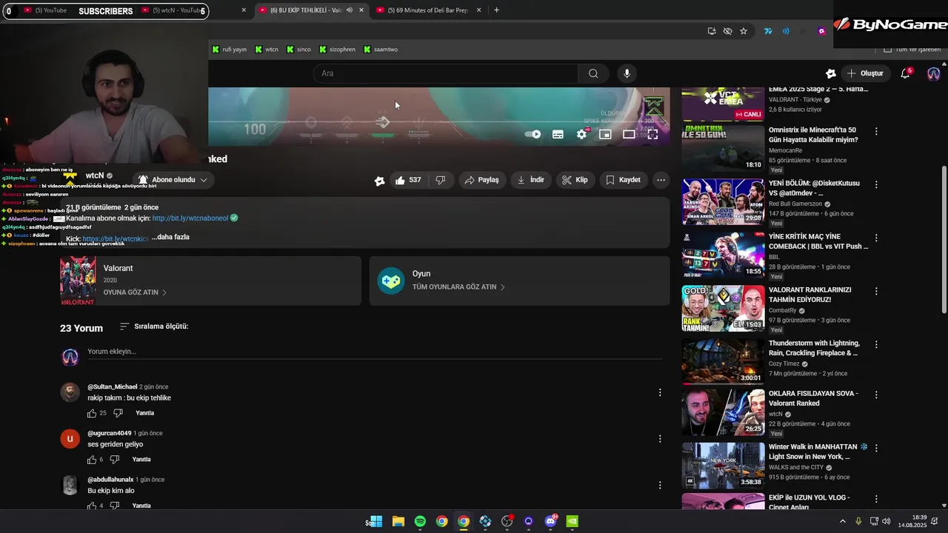Open a new browser tab
948x533 pixels.
[x=496, y=10]
